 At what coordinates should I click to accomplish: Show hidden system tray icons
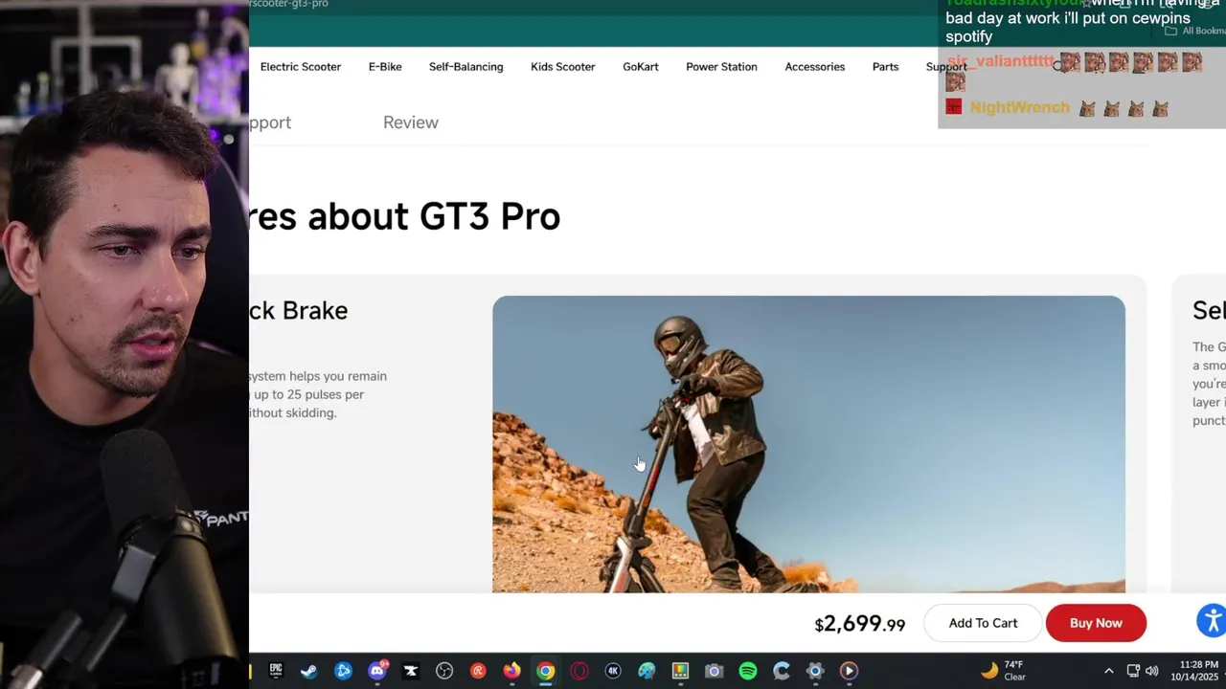click(1109, 671)
